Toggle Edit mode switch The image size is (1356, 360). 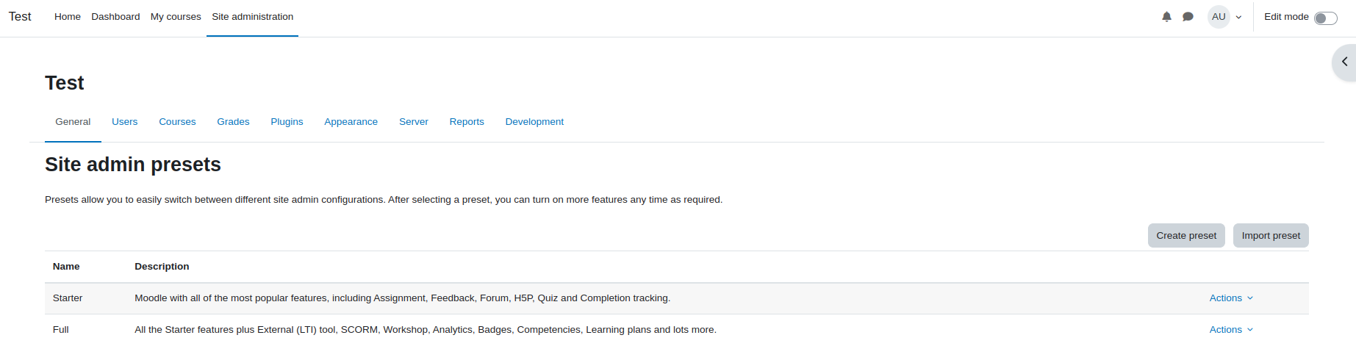click(x=1326, y=18)
